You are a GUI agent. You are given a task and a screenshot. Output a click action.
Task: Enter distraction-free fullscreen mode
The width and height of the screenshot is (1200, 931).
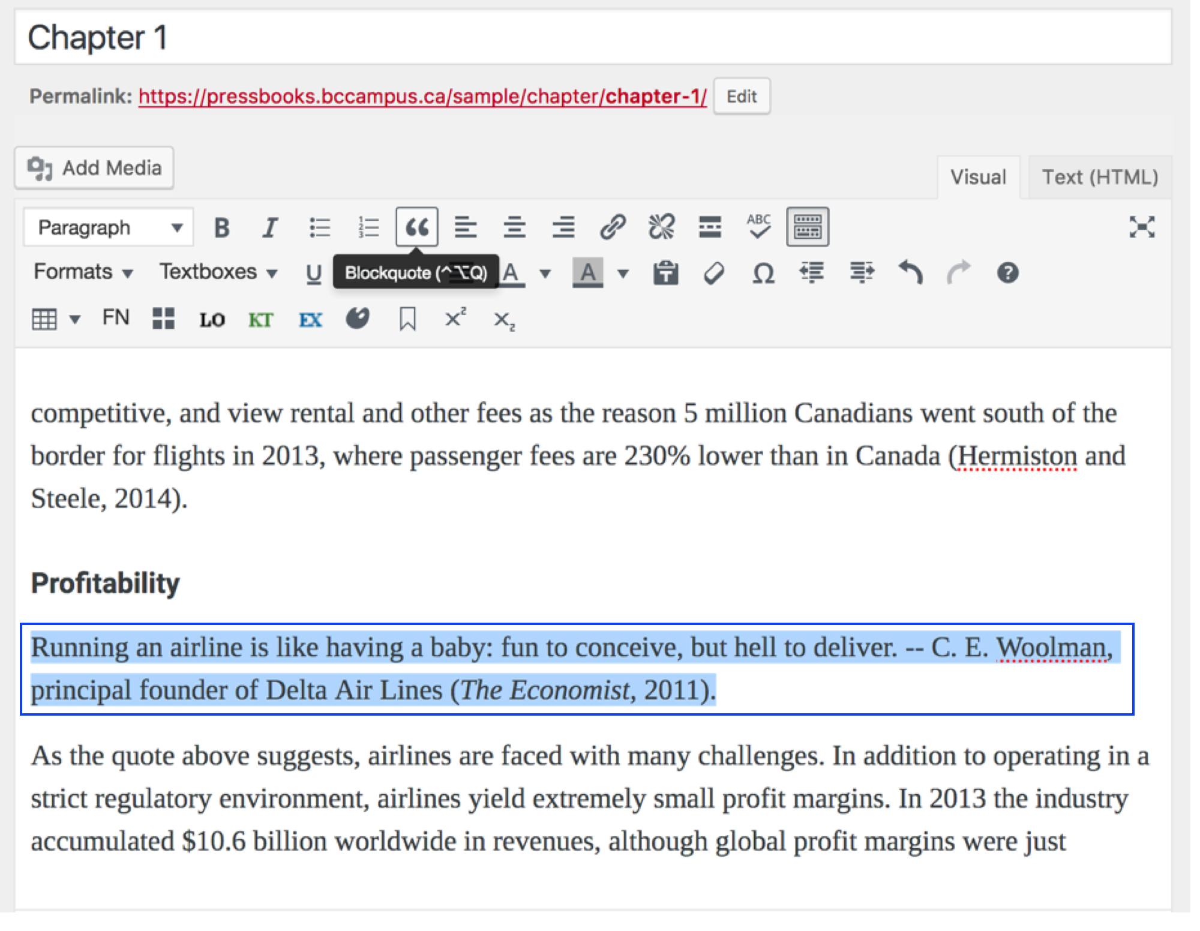point(1141,227)
